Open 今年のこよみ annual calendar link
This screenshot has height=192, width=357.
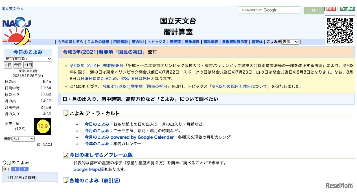coord(97,144)
